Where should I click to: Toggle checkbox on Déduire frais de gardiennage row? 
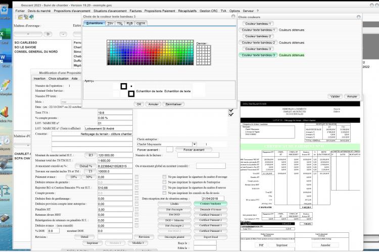tap(137, 199)
